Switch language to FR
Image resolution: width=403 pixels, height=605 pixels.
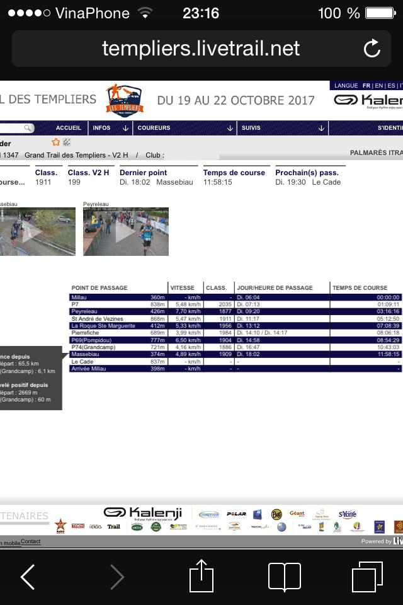pos(365,86)
